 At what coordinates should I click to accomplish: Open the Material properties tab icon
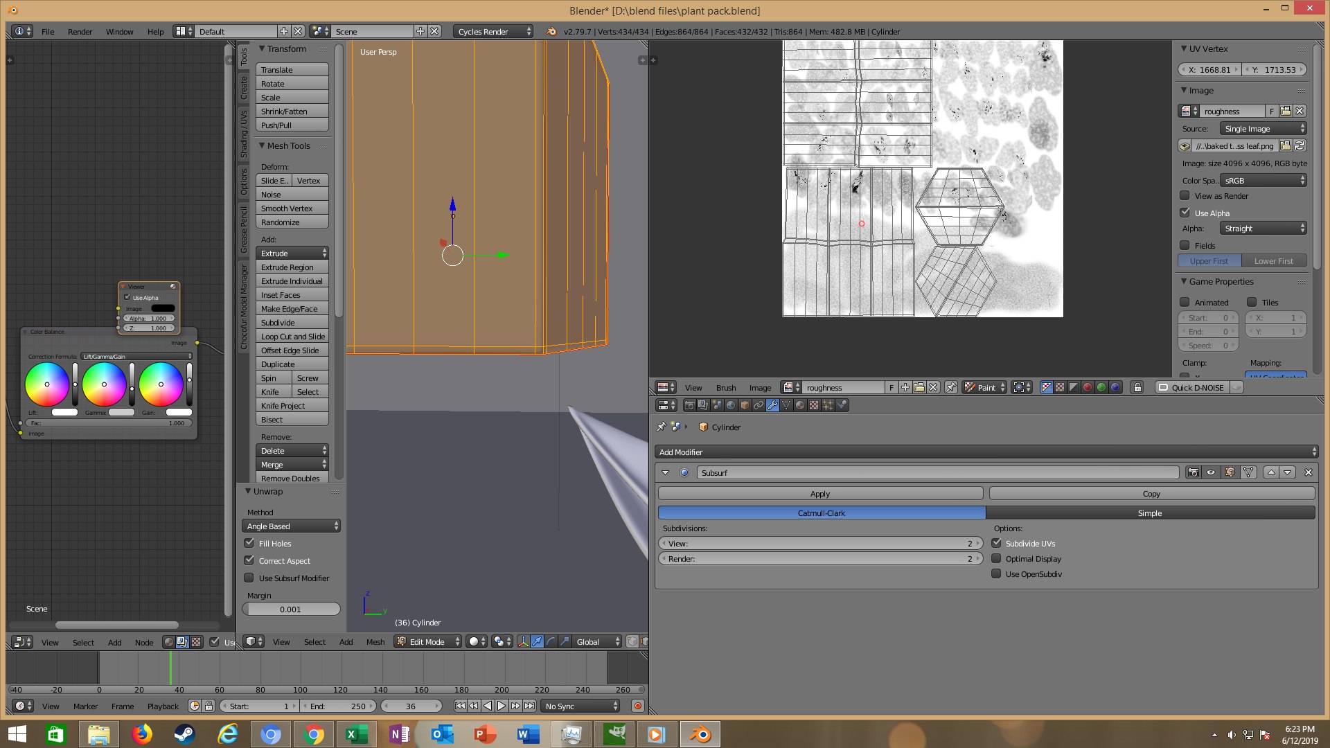(x=800, y=406)
